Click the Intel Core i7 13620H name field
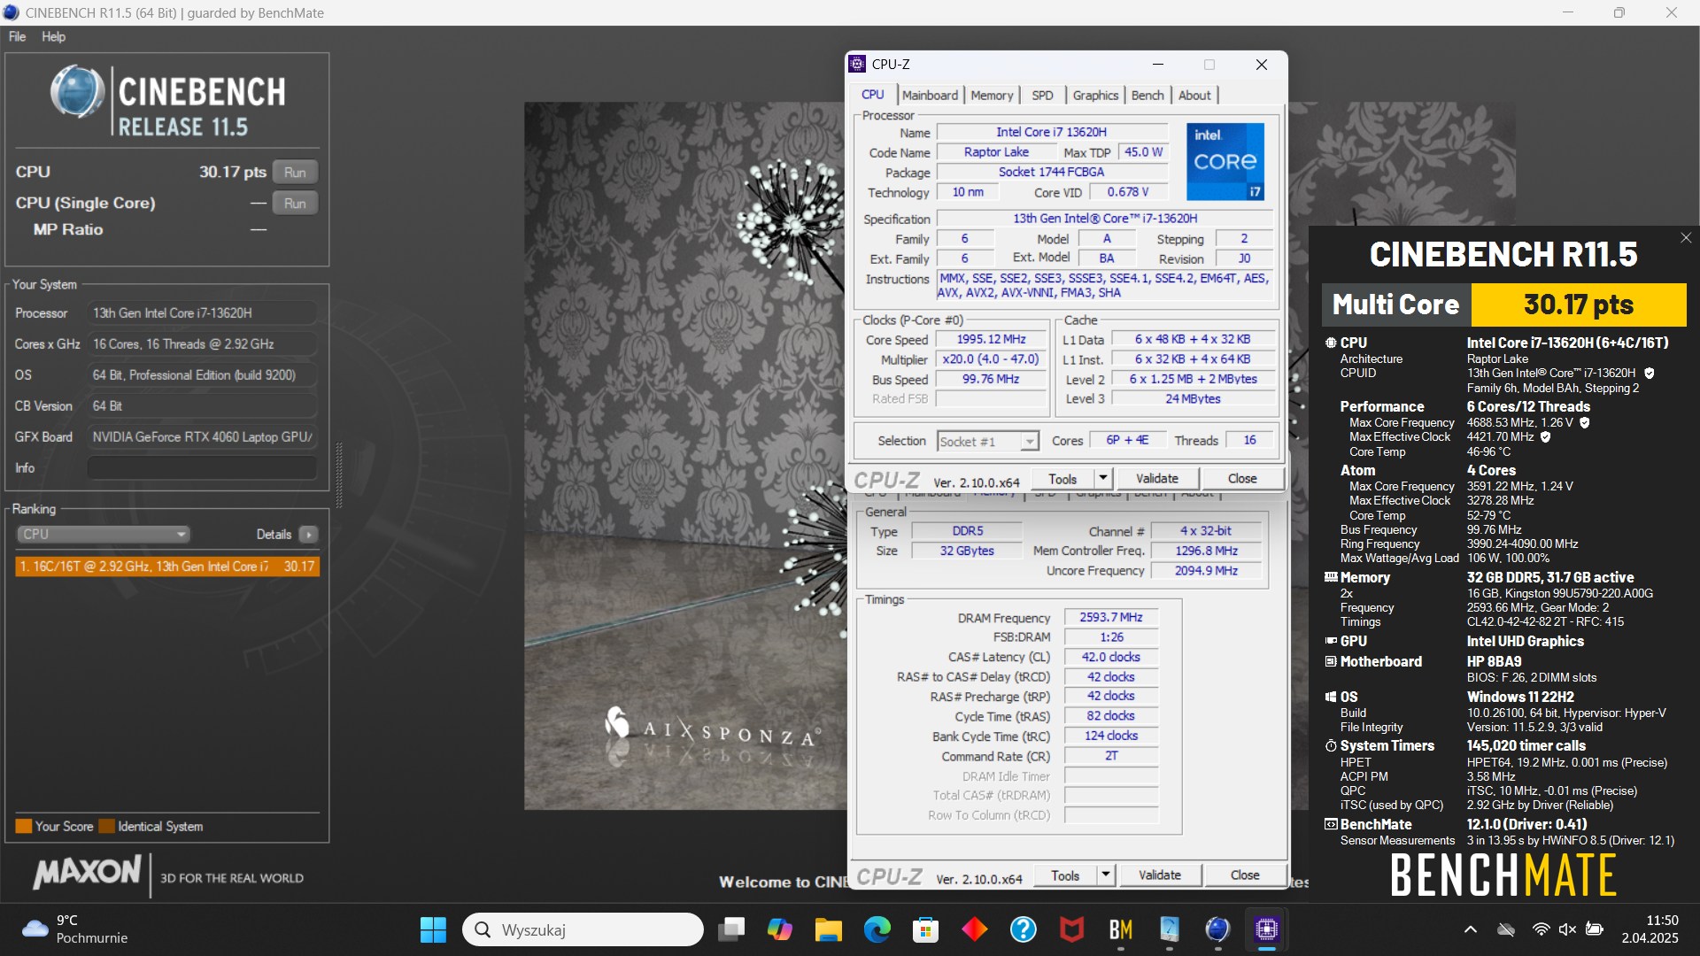This screenshot has width=1700, height=956. [x=1051, y=132]
